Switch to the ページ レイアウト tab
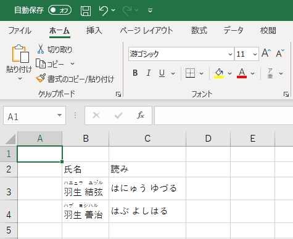Screen dimensions: 293x239 pyautogui.click(x=147, y=31)
